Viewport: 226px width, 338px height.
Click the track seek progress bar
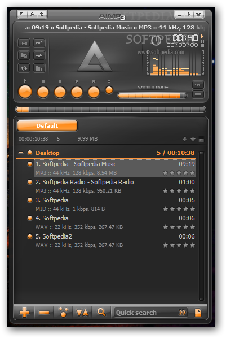(x=110, y=110)
